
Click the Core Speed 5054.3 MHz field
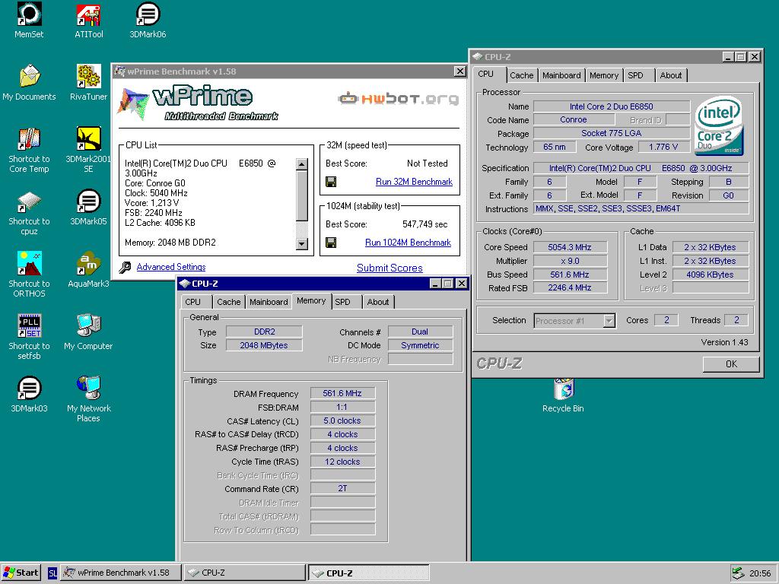570,247
